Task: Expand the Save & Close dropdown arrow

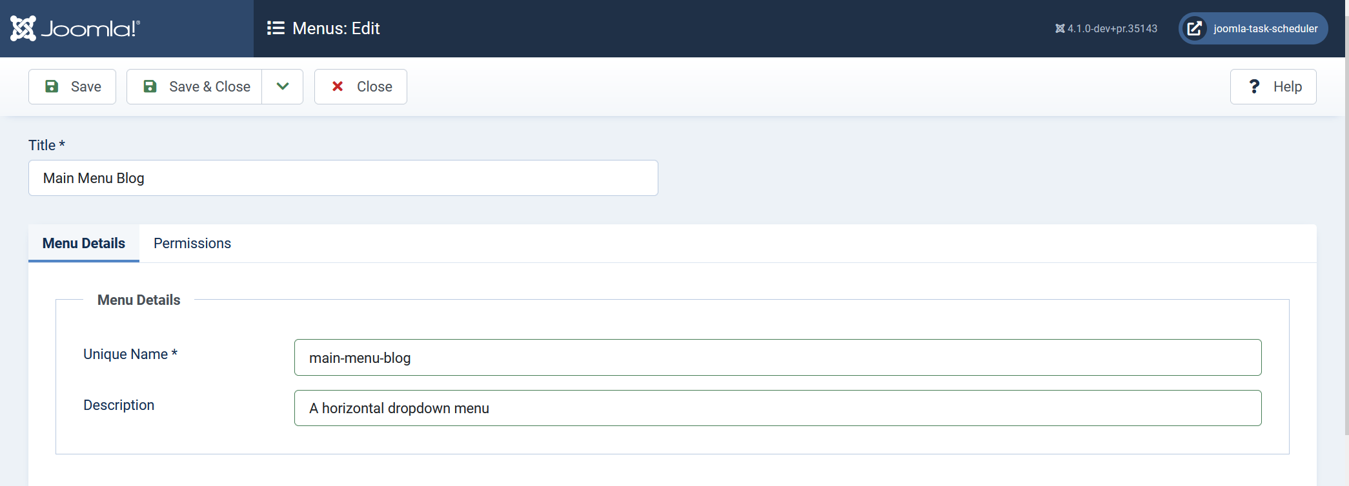Action: [x=283, y=86]
